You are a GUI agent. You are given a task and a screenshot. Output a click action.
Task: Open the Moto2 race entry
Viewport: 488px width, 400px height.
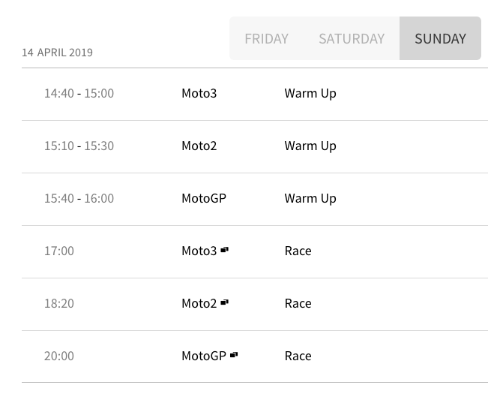coord(199,304)
